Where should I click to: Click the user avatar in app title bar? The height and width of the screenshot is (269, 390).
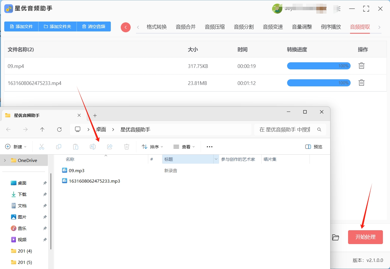(x=277, y=8)
